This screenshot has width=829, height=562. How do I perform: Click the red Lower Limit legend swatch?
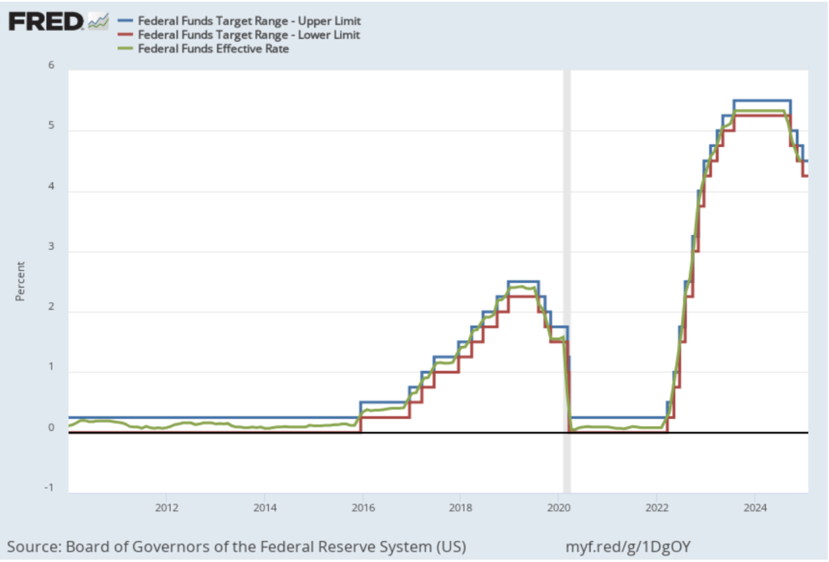[126, 35]
